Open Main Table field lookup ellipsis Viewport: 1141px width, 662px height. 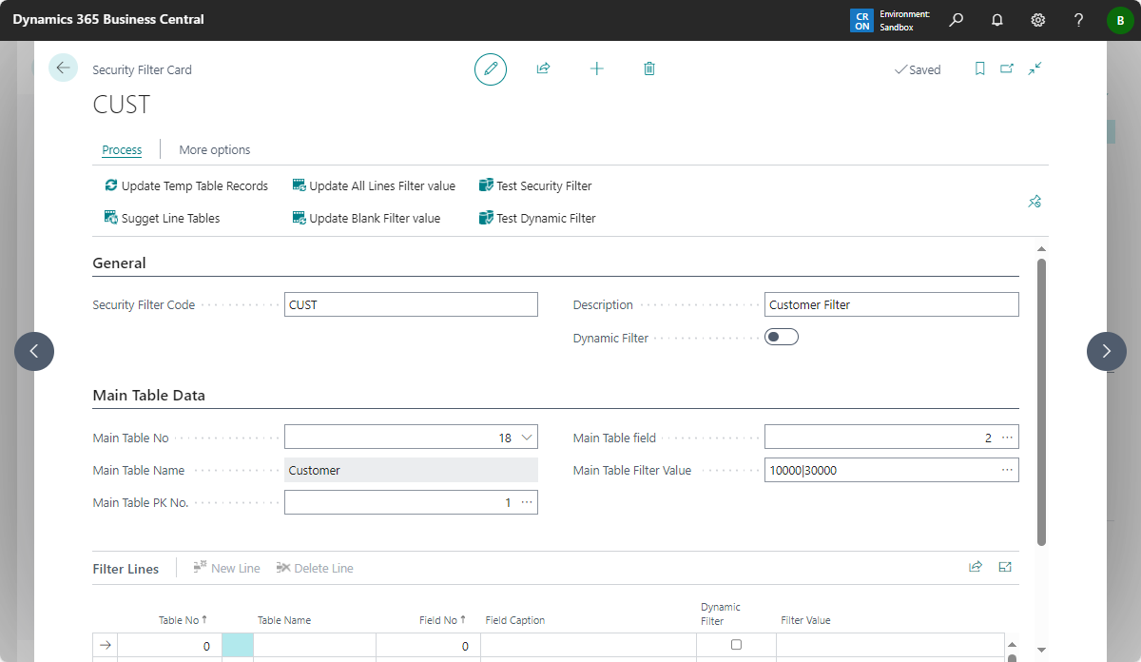coord(1007,438)
